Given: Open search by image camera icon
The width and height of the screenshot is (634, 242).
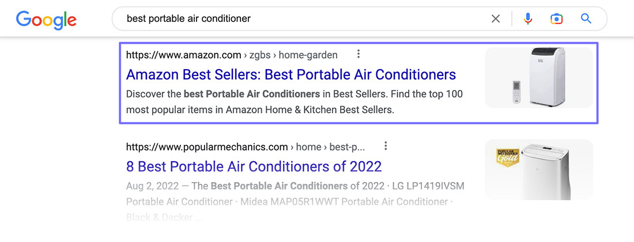Looking at the screenshot, I should tap(557, 18).
